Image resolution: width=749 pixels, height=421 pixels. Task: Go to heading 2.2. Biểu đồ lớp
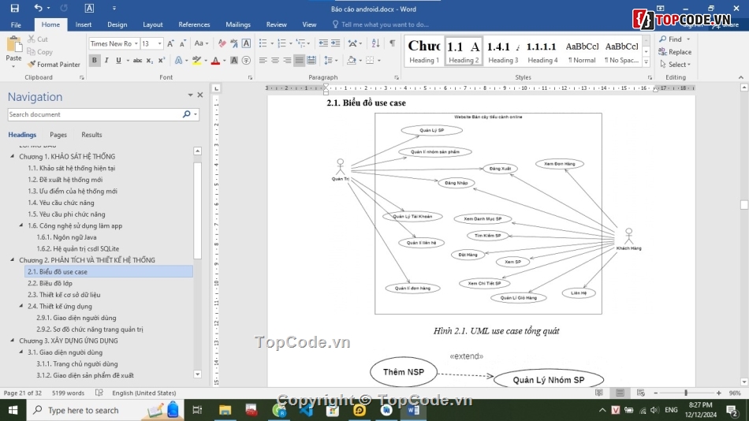(x=50, y=283)
